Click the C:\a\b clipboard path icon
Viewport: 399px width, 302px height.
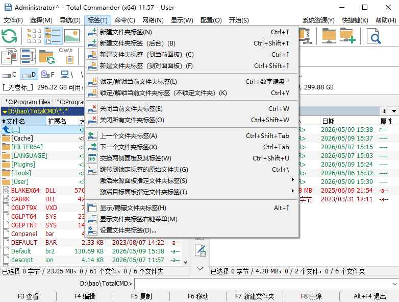click(x=66, y=56)
